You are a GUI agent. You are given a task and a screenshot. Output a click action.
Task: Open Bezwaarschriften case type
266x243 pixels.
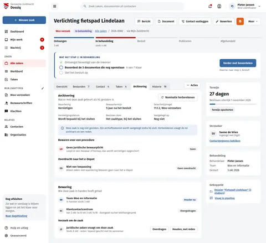point(24,103)
